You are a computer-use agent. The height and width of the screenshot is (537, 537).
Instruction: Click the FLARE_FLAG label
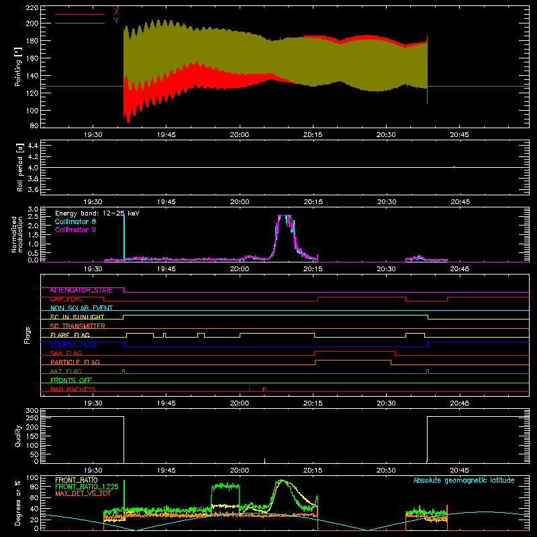tap(70, 335)
